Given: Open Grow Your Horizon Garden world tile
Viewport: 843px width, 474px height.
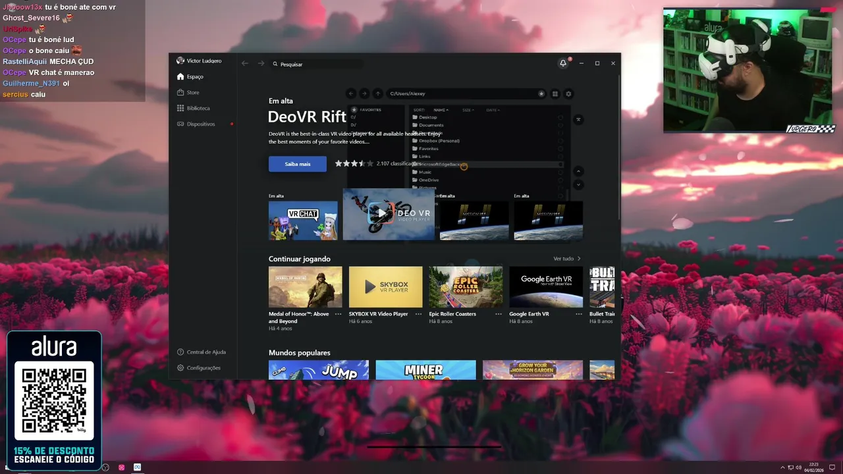Looking at the screenshot, I should click(533, 370).
